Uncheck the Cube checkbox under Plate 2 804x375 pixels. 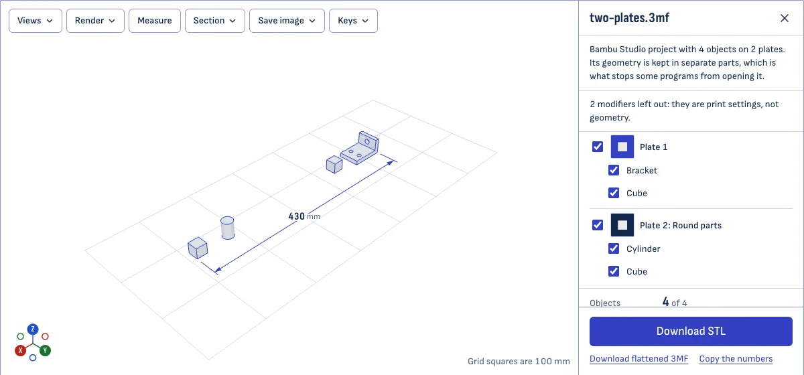click(613, 271)
